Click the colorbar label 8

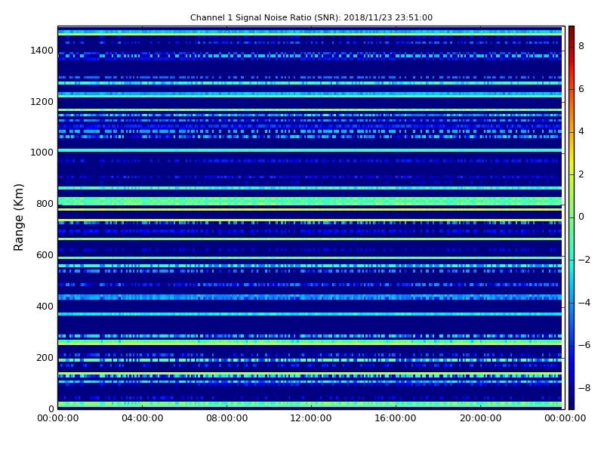(581, 46)
